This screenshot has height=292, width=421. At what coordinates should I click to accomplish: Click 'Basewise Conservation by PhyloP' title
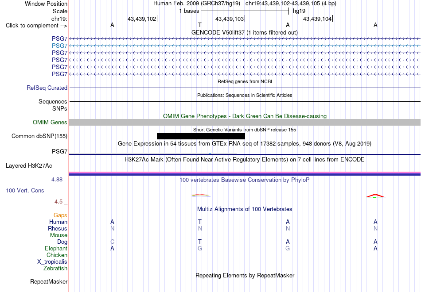(x=245, y=180)
